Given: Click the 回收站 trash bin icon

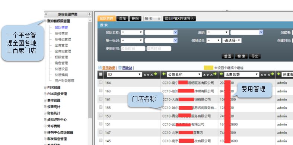Looking at the screenshot, I should [120, 68].
